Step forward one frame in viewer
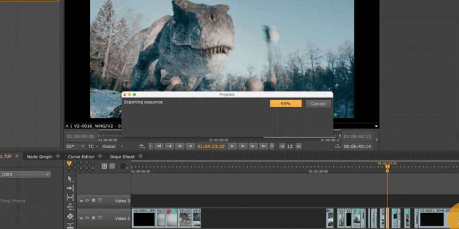 (243, 146)
